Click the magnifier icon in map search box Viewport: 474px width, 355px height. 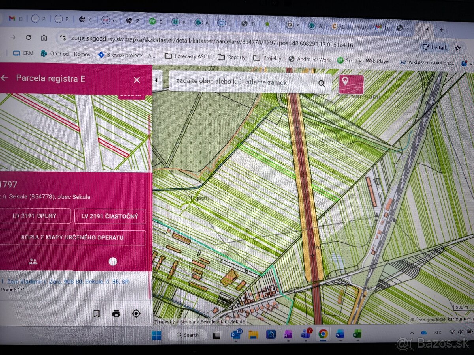point(322,84)
